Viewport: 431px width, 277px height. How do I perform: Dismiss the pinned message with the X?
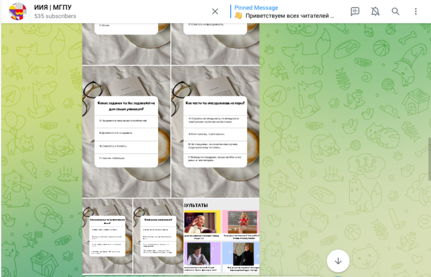pyautogui.click(x=215, y=11)
